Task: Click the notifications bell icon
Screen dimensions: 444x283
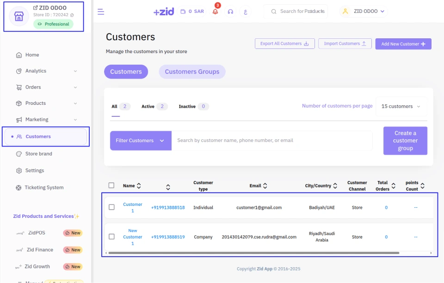Action: coord(215,12)
